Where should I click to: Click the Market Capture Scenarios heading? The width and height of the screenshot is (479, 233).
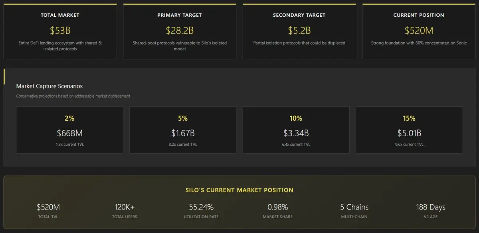coord(49,86)
